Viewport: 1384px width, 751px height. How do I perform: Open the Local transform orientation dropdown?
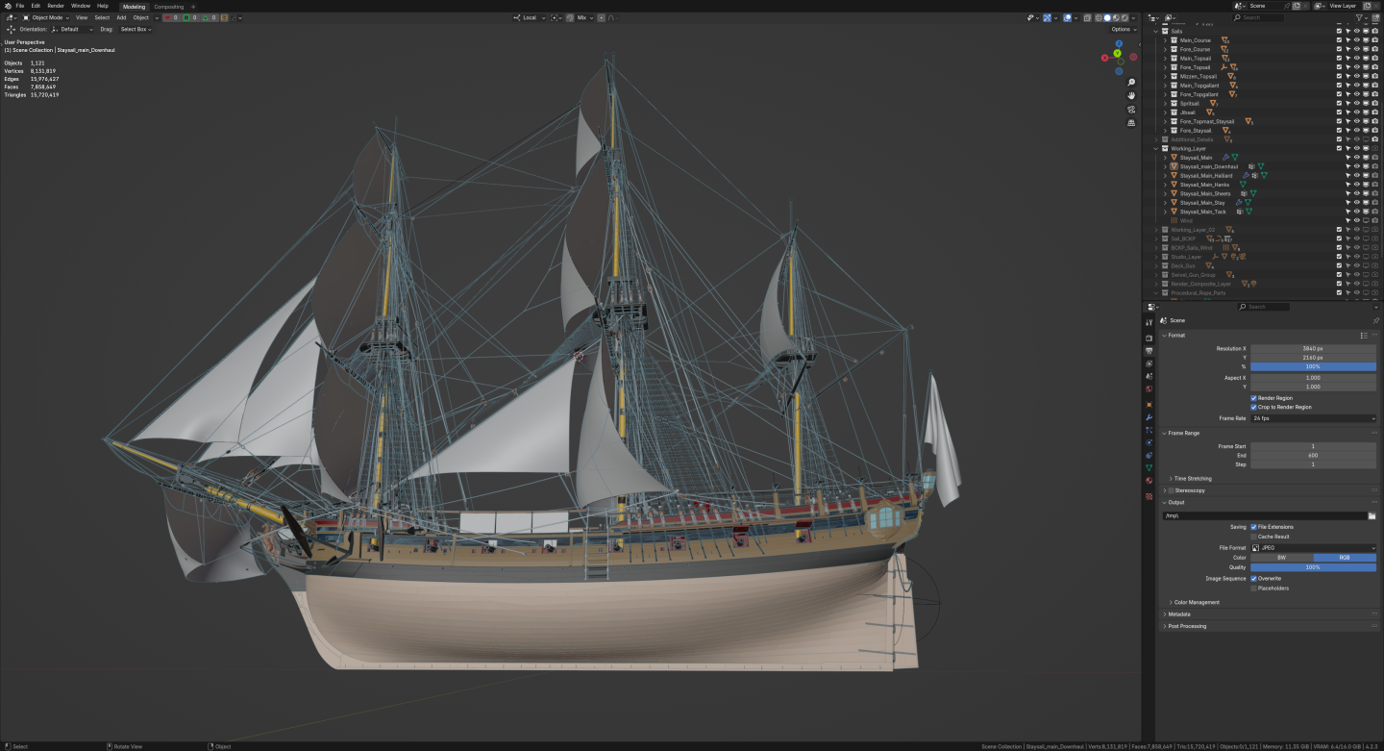click(x=530, y=17)
